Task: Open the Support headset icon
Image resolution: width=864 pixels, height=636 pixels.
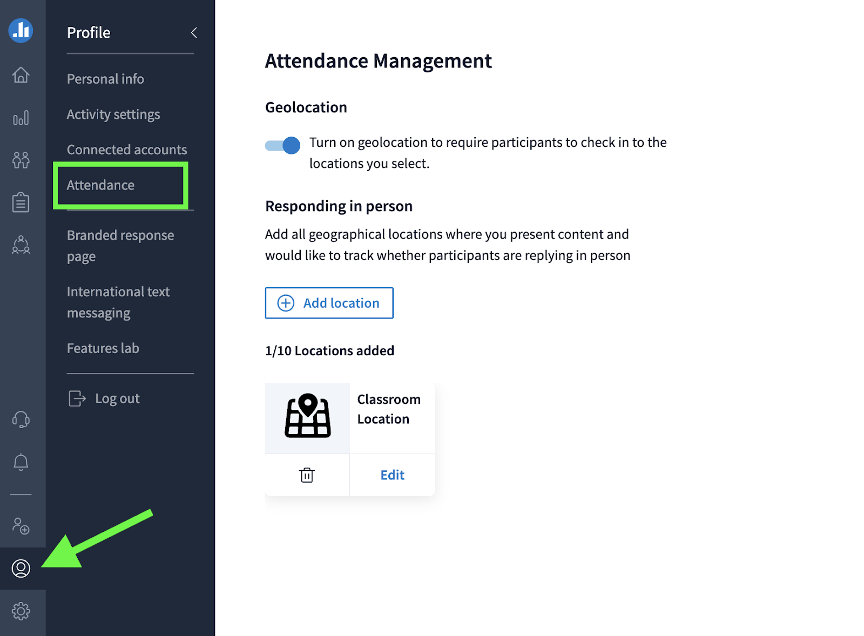Action: click(x=21, y=420)
